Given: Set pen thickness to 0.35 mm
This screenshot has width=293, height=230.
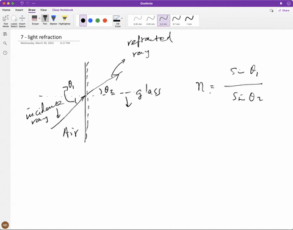Looking at the screenshot, I should click(151, 21).
